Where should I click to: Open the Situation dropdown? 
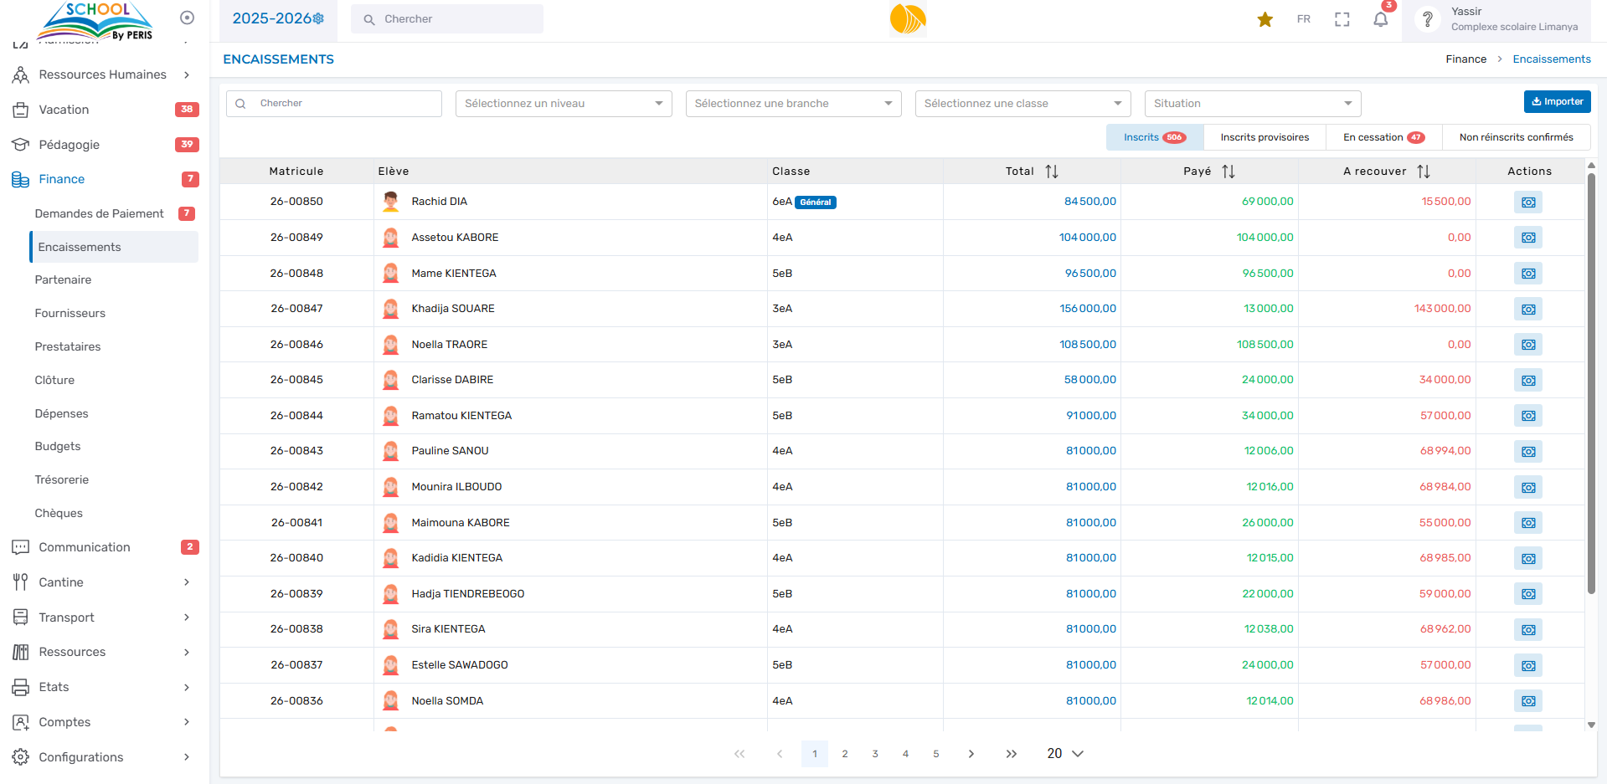[1252, 104]
